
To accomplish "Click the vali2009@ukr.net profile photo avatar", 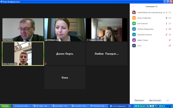I will pos(134,12).
